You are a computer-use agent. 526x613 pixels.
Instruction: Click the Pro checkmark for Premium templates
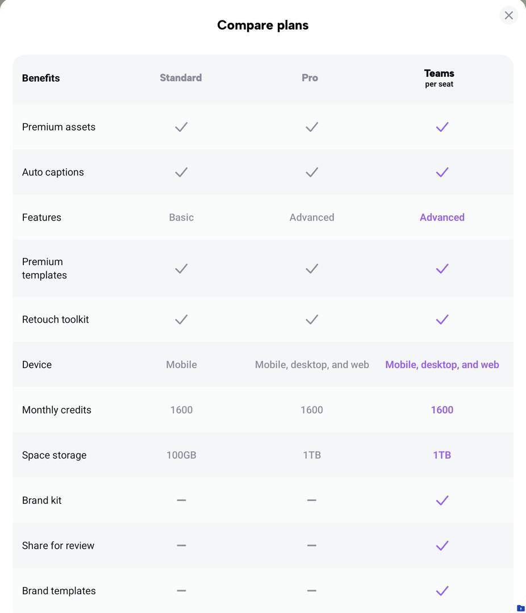pyautogui.click(x=311, y=269)
